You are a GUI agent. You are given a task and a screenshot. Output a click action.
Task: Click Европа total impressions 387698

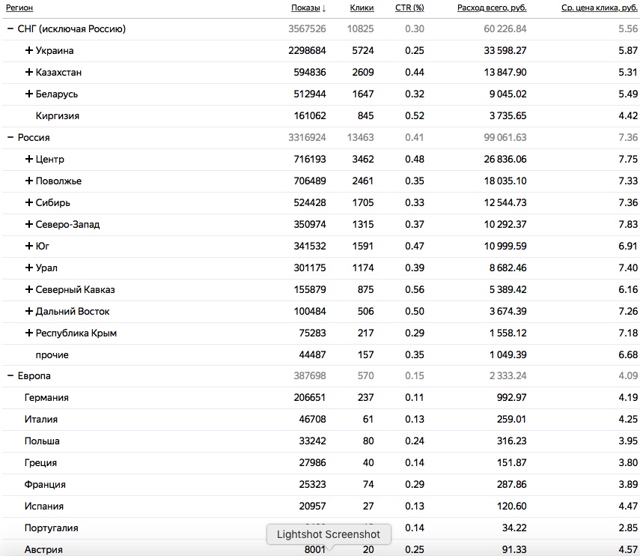pyautogui.click(x=310, y=375)
